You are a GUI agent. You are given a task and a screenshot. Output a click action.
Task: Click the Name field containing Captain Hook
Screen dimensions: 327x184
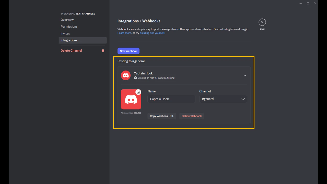click(171, 99)
